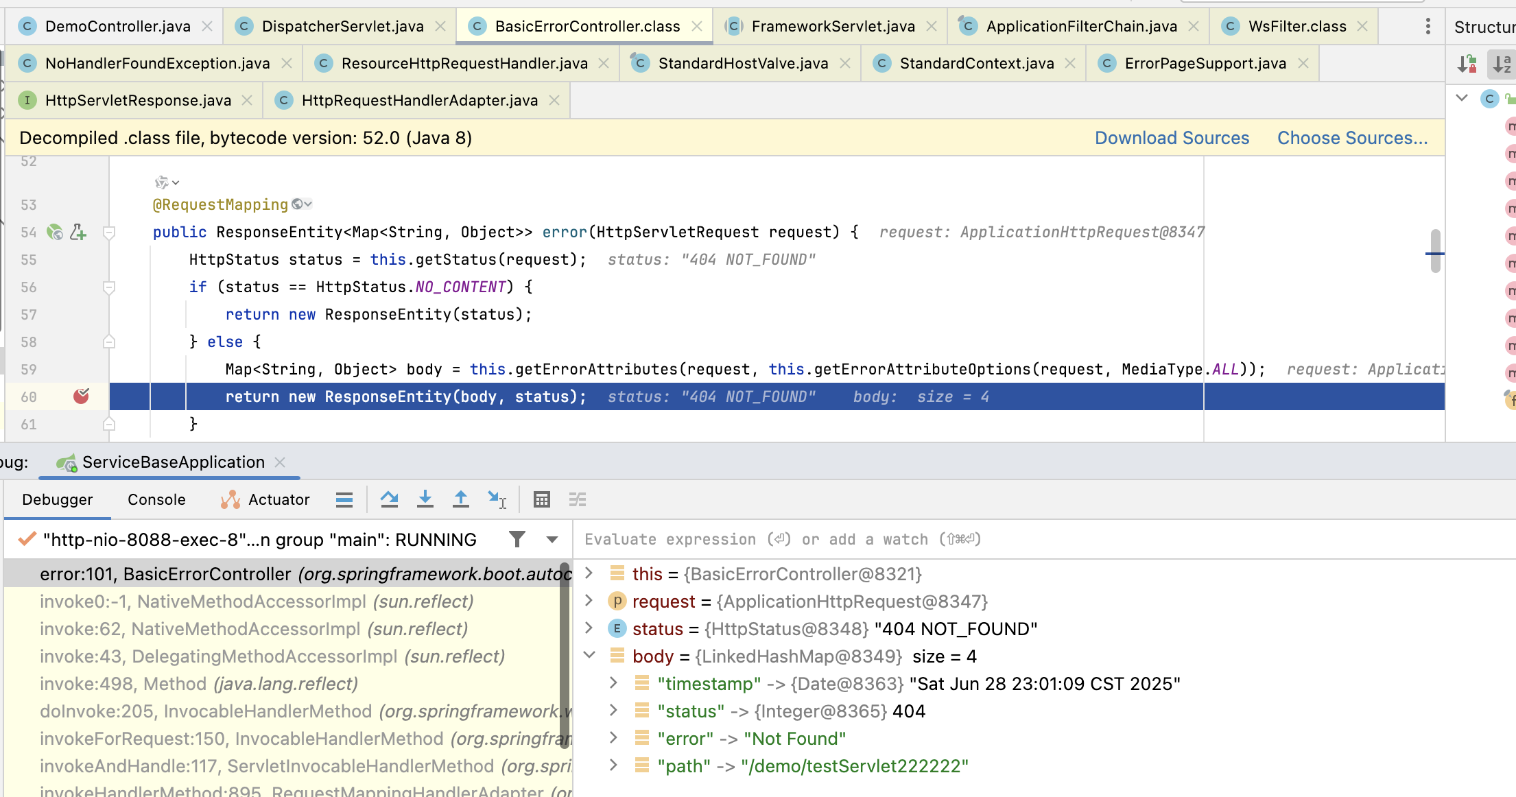Screen dimensions: 1516x797
Task: Toggle alphabetical sort in the Structure panel
Action: [1501, 64]
